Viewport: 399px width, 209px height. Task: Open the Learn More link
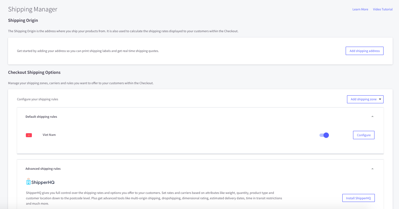(360, 9)
